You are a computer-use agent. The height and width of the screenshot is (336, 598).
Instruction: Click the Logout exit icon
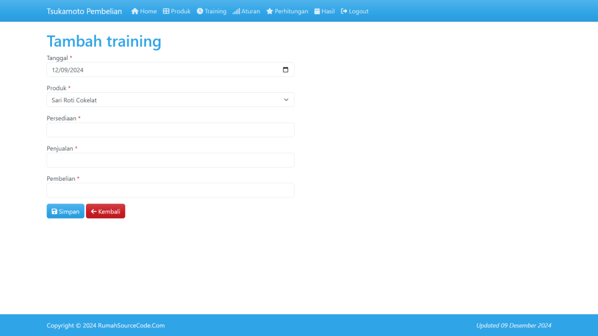click(x=344, y=11)
